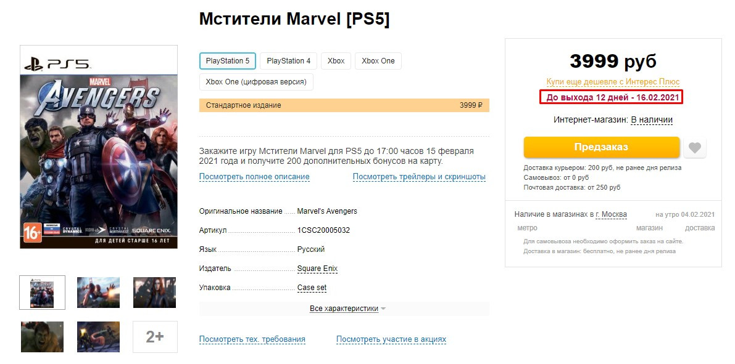Open Посмотреть тех. требования link

coord(252,339)
